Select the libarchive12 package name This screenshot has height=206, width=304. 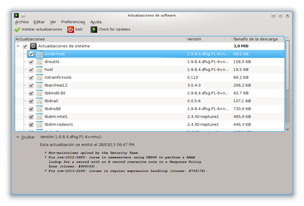pos(56,85)
